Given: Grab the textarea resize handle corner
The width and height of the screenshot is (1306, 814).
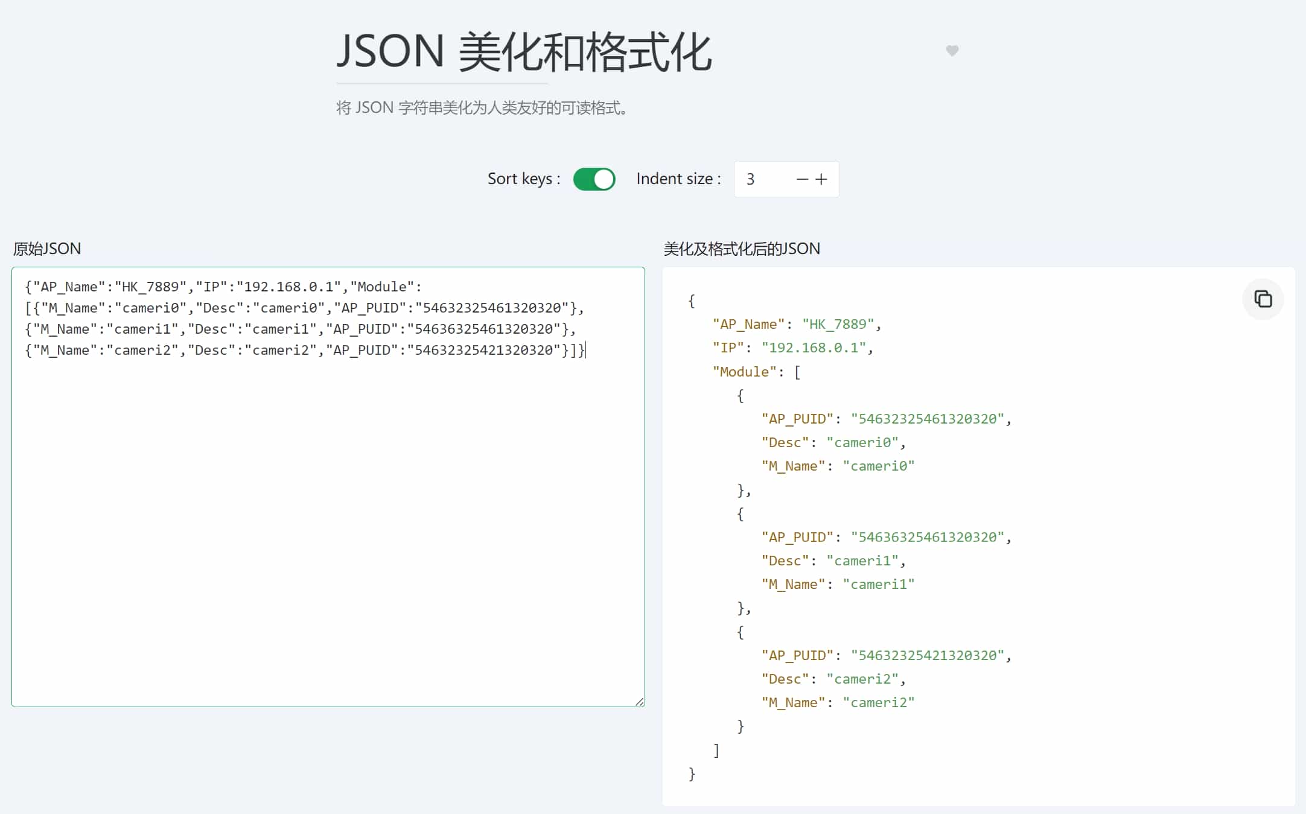Looking at the screenshot, I should coord(639,701).
